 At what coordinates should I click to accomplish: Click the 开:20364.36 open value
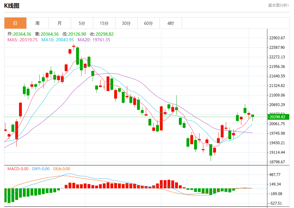(x=19, y=34)
